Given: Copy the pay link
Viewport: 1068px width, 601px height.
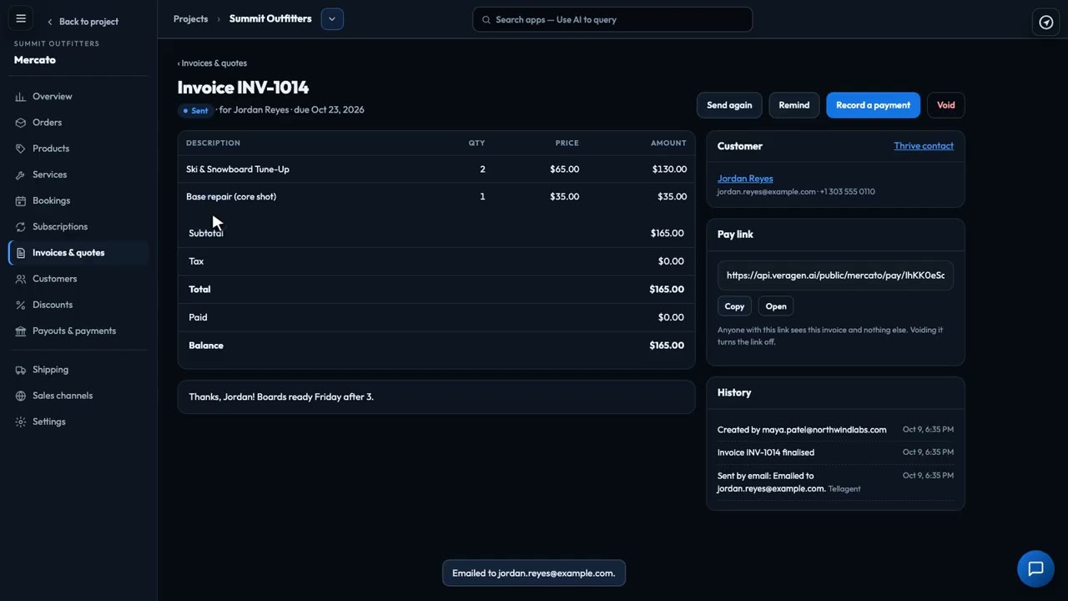Looking at the screenshot, I should 734,306.
